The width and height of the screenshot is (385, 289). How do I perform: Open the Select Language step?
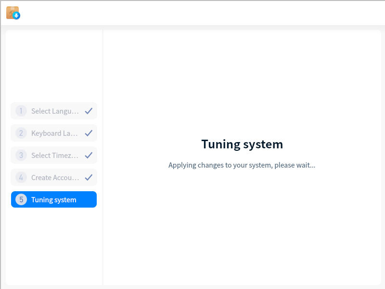point(54,111)
